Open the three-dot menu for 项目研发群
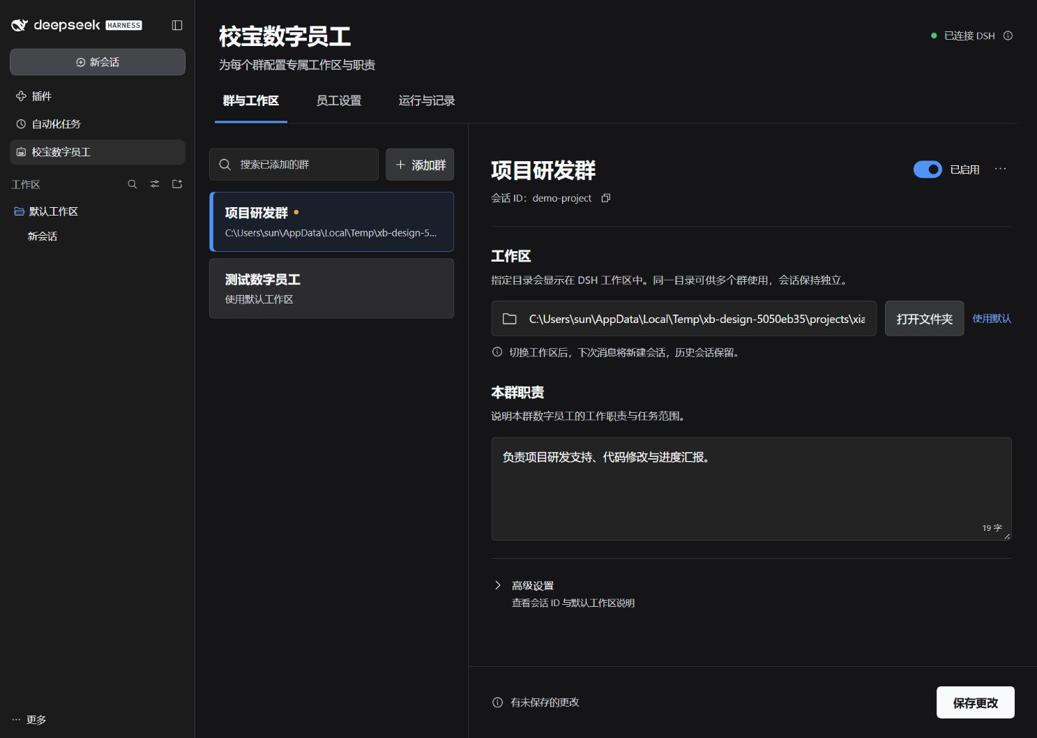The image size is (1037, 738). 1001,169
